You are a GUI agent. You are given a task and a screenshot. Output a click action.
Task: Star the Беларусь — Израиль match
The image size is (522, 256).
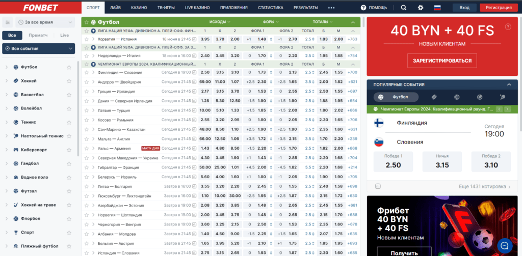[87, 177]
